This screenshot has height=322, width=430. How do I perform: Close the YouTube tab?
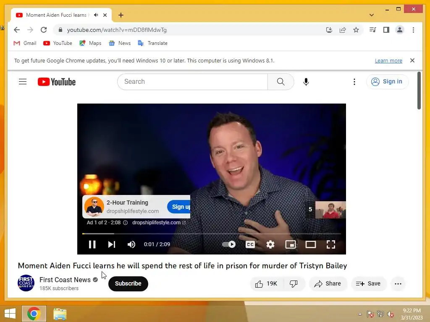pos(105,15)
